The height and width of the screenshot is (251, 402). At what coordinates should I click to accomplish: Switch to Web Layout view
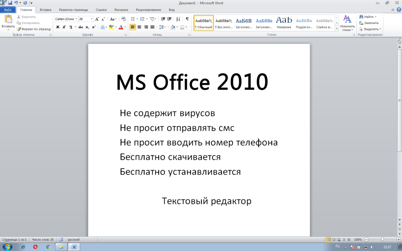339,240
